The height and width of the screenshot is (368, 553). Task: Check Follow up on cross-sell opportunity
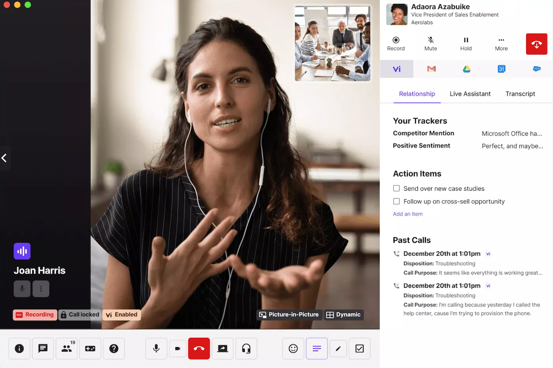point(396,201)
